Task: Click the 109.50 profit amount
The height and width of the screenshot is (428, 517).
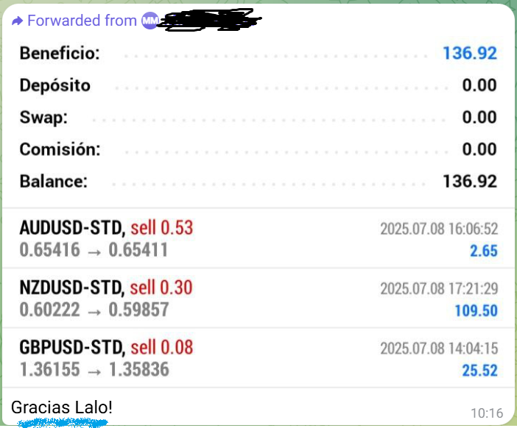Action: coord(476,311)
